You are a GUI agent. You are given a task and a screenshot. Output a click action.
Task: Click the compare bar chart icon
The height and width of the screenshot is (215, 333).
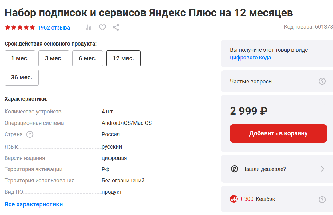(89, 28)
